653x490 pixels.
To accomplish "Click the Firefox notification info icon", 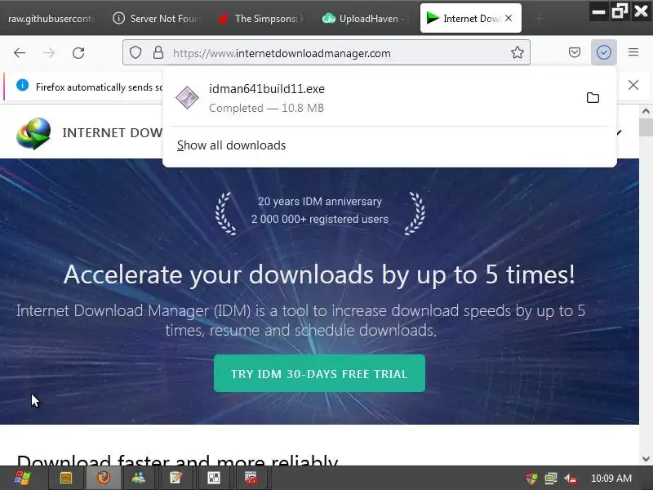I will tap(23, 86).
